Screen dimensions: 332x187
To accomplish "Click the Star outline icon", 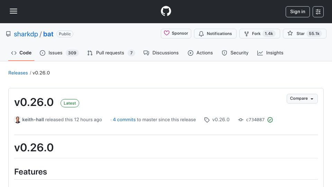I will point(290,33).
